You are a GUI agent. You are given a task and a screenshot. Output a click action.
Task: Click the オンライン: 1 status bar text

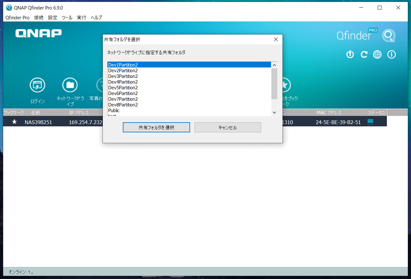pyautogui.click(x=21, y=272)
